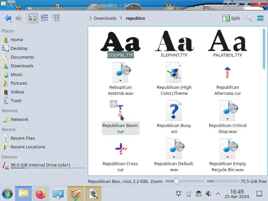Screen dimensions: 268x201
Task: Open the search magnifier in toolbar
Action: 249,18
